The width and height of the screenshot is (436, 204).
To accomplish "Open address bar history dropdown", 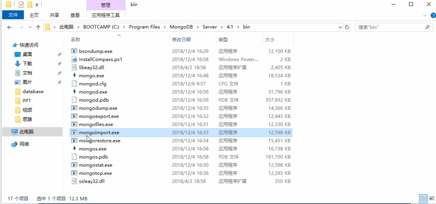I will coord(340,27).
